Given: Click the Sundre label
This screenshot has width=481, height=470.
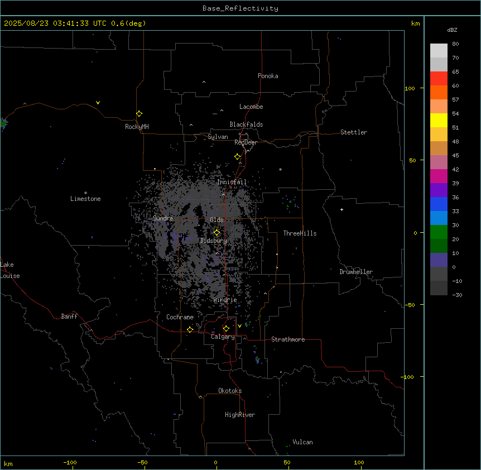Looking at the screenshot, I should click(163, 218).
